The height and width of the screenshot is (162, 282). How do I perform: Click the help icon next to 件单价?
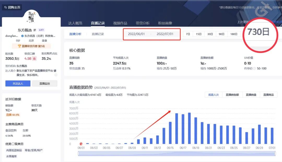(x=254, y=68)
